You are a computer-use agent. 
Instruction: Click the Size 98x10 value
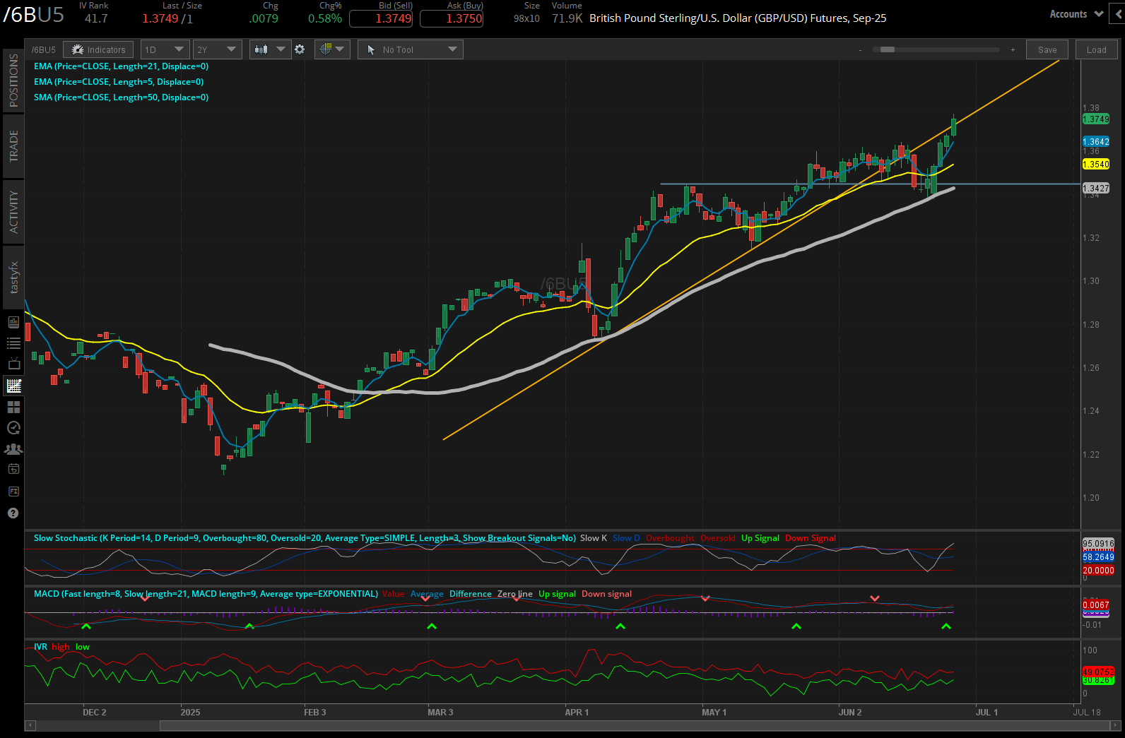coord(526,18)
